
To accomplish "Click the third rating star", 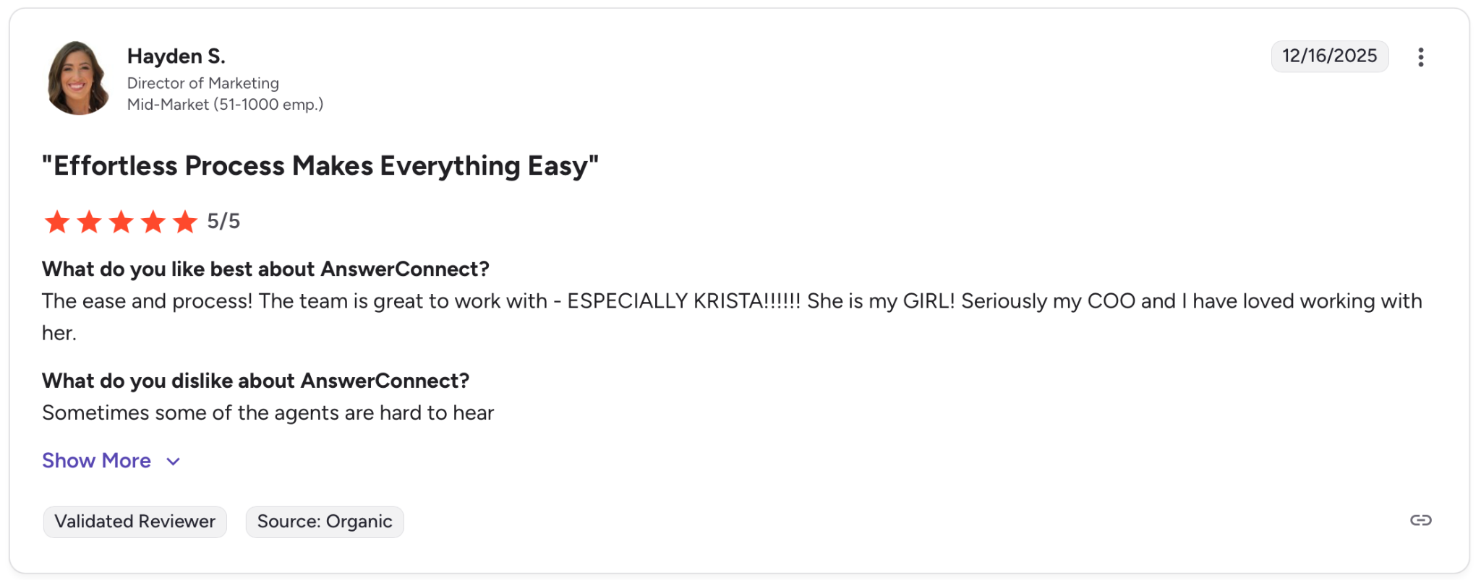I will tap(121, 222).
